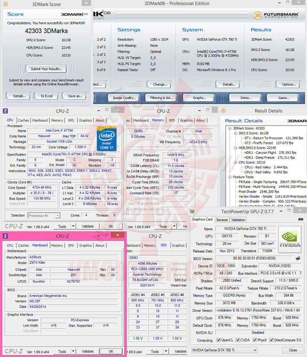Click the GPU-Z title bar app icon

pyautogui.click(x=192, y=211)
